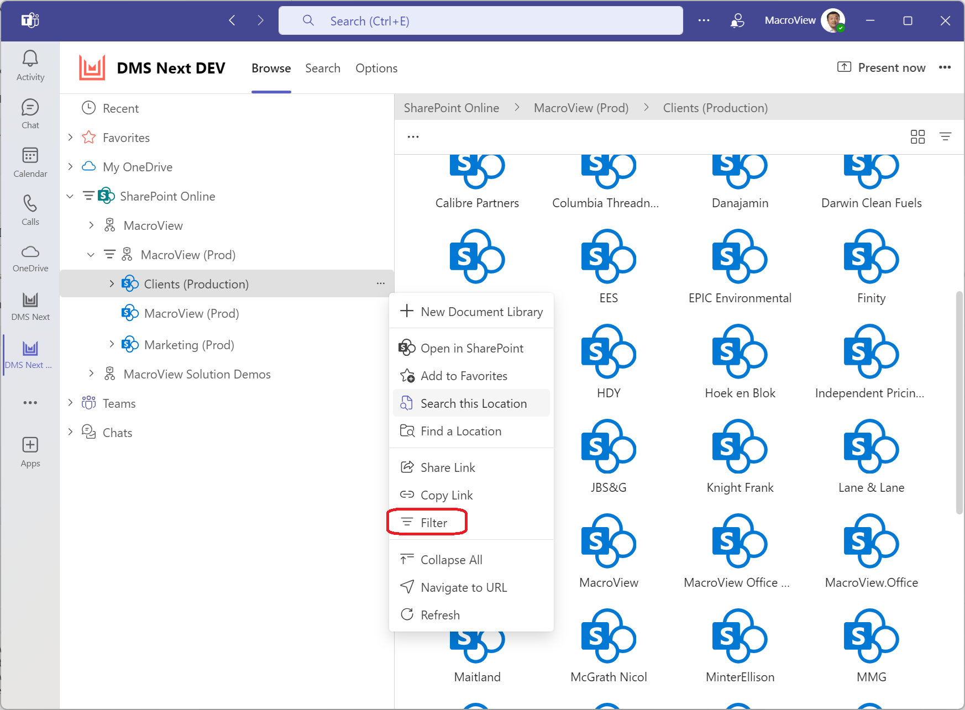Select Copy Link from context menu
Image resolution: width=965 pixels, height=710 pixels.
(471, 495)
